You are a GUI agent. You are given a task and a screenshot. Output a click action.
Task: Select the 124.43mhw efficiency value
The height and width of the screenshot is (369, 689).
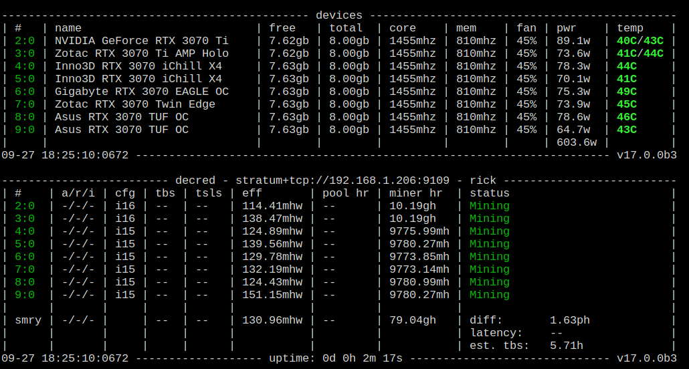pyautogui.click(x=272, y=283)
